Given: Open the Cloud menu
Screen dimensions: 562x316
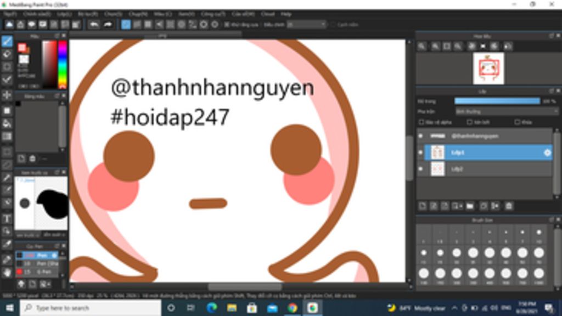Looking at the screenshot, I should 268,14.
